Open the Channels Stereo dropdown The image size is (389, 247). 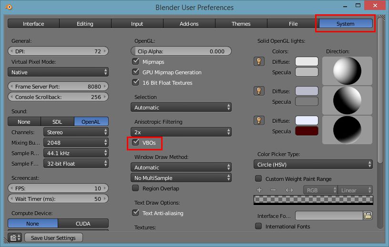76,132
